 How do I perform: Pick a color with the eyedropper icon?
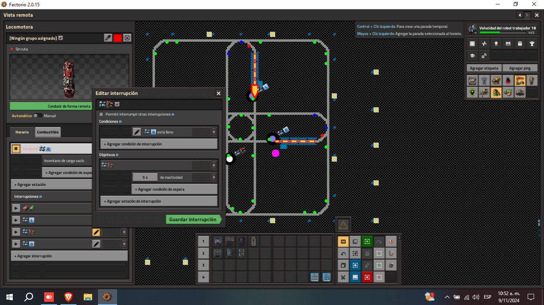[108, 38]
